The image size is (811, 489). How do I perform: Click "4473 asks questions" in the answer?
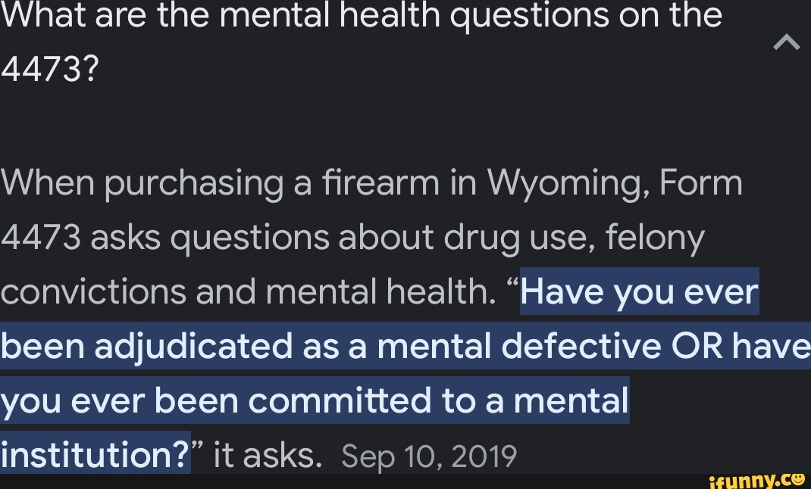164,238
